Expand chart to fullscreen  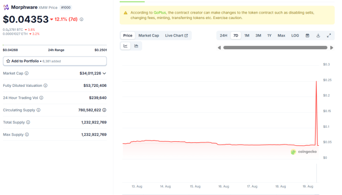pyautogui.click(x=329, y=36)
